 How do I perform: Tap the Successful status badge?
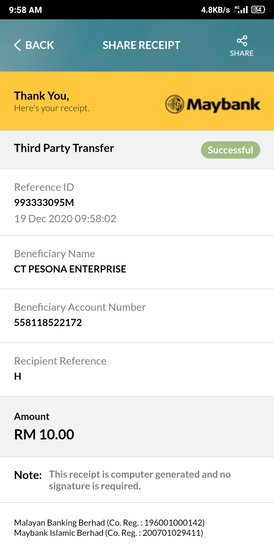230,150
